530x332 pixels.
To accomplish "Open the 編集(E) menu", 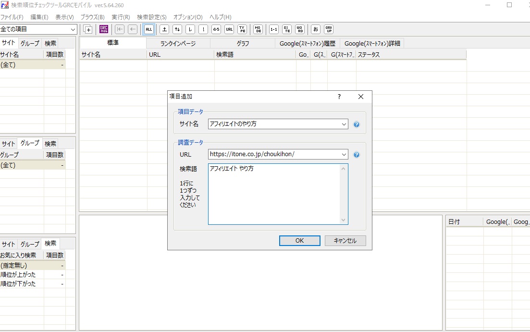I will (39, 17).
